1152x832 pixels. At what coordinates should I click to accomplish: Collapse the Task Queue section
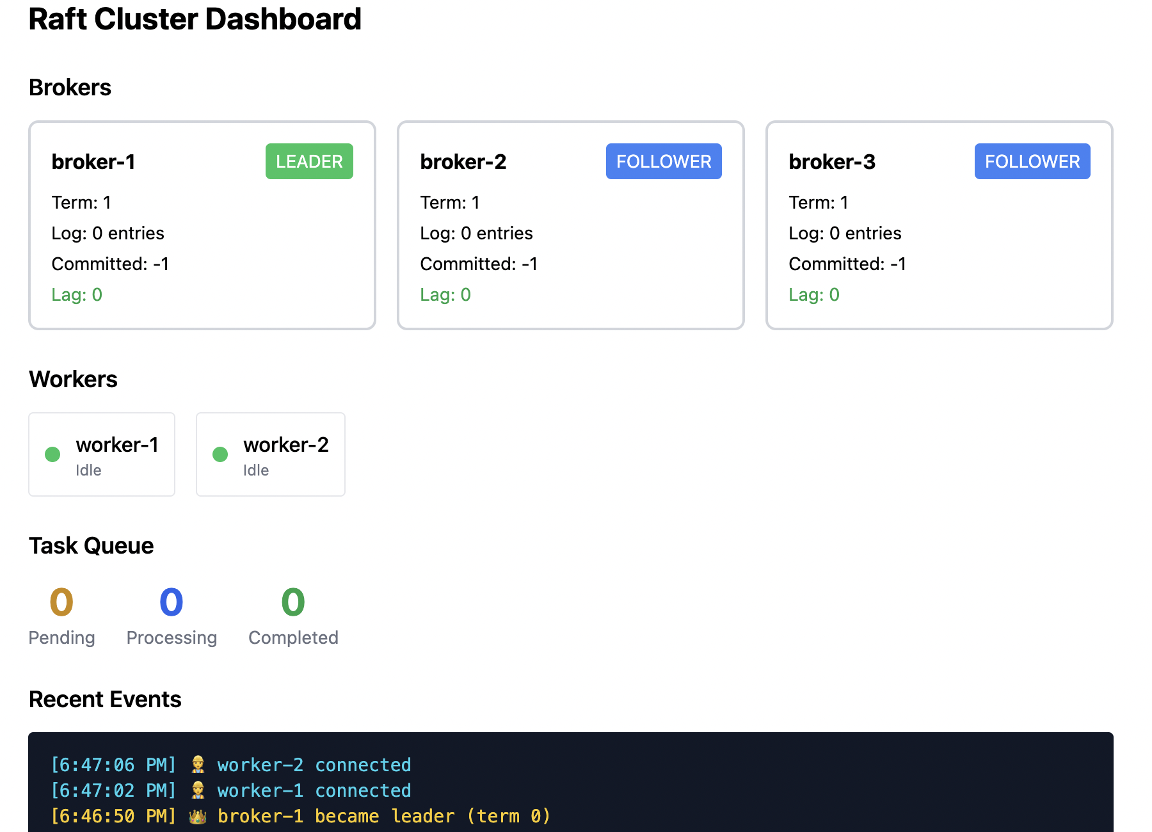(x=90, y=545)
